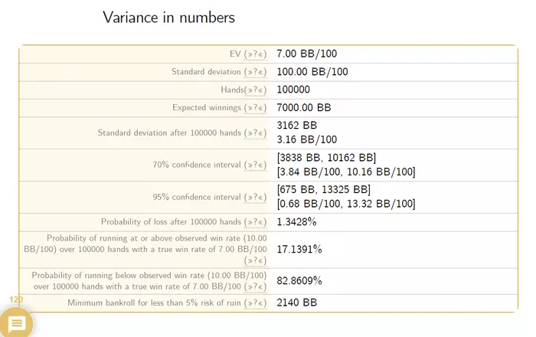This screenshot has width=536, height=337.
Task: Open Expected winnings help link
Action: pyautogui.click(x=255, y=108)
